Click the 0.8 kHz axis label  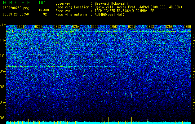pos(3,87)
